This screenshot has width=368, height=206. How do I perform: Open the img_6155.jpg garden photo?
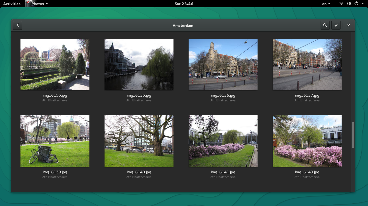55,64
